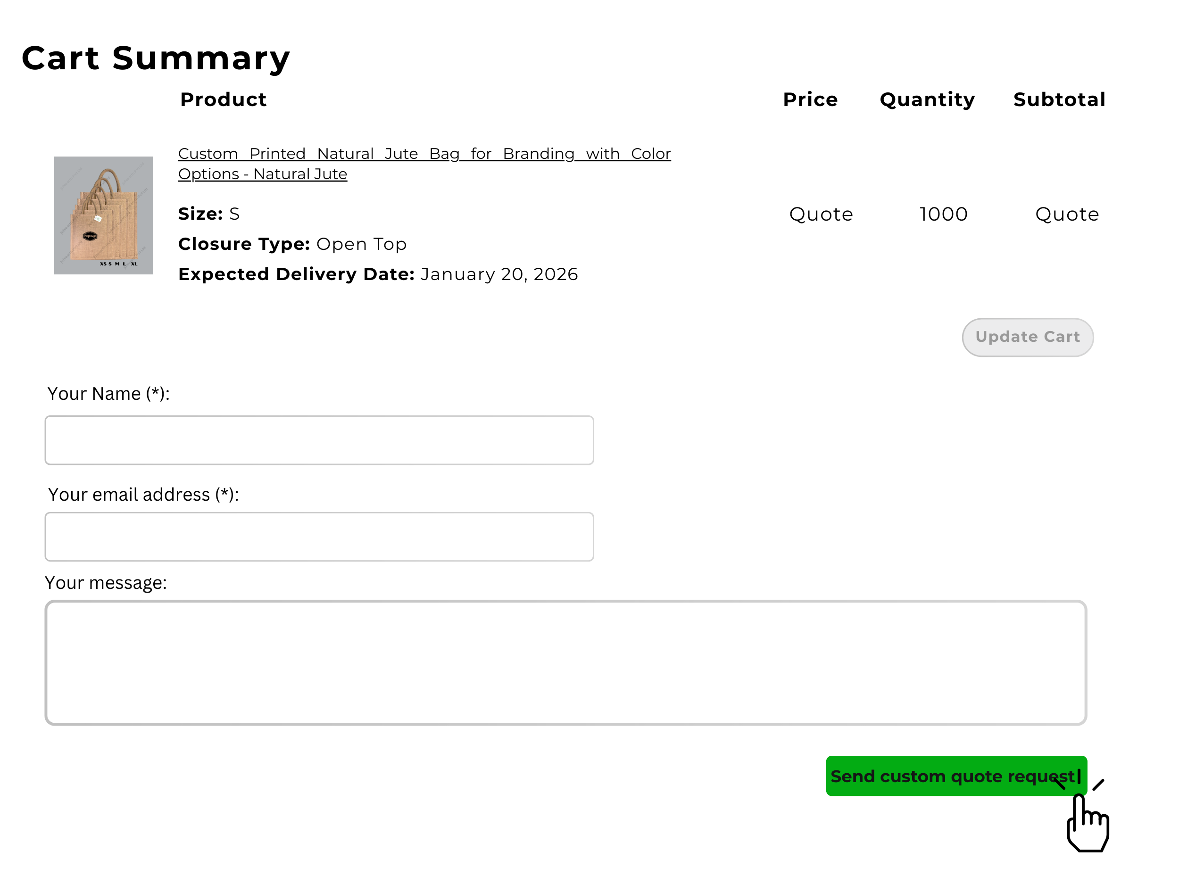Click the Quote text under Price

coord(820,214)
